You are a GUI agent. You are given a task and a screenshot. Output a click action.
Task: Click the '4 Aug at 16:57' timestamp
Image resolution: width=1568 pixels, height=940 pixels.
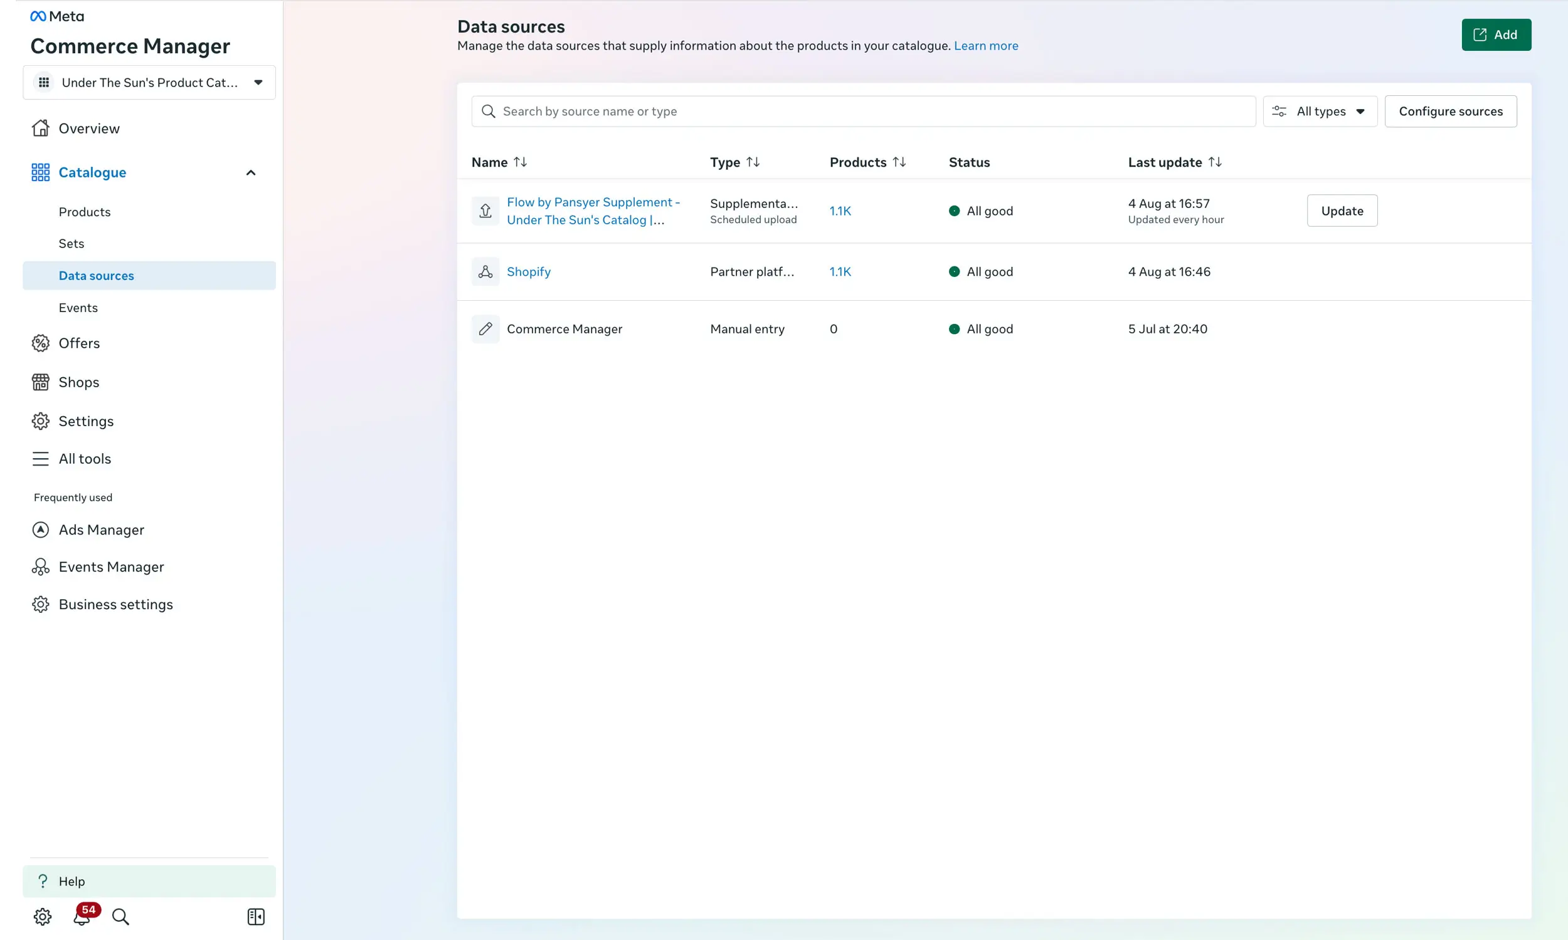(1168, 203)
